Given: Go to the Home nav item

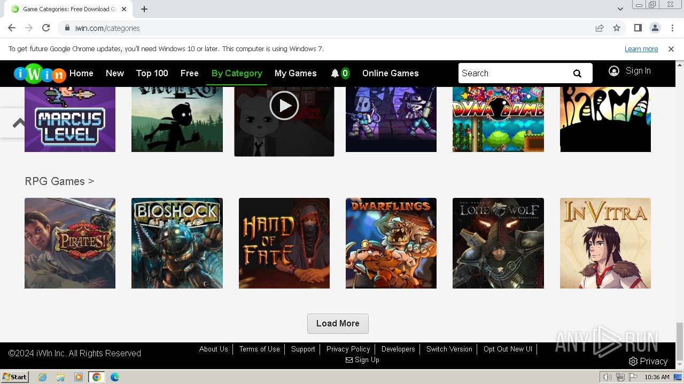Looking at the screenshot, I should pyautogui.click(x=81, y=74).
